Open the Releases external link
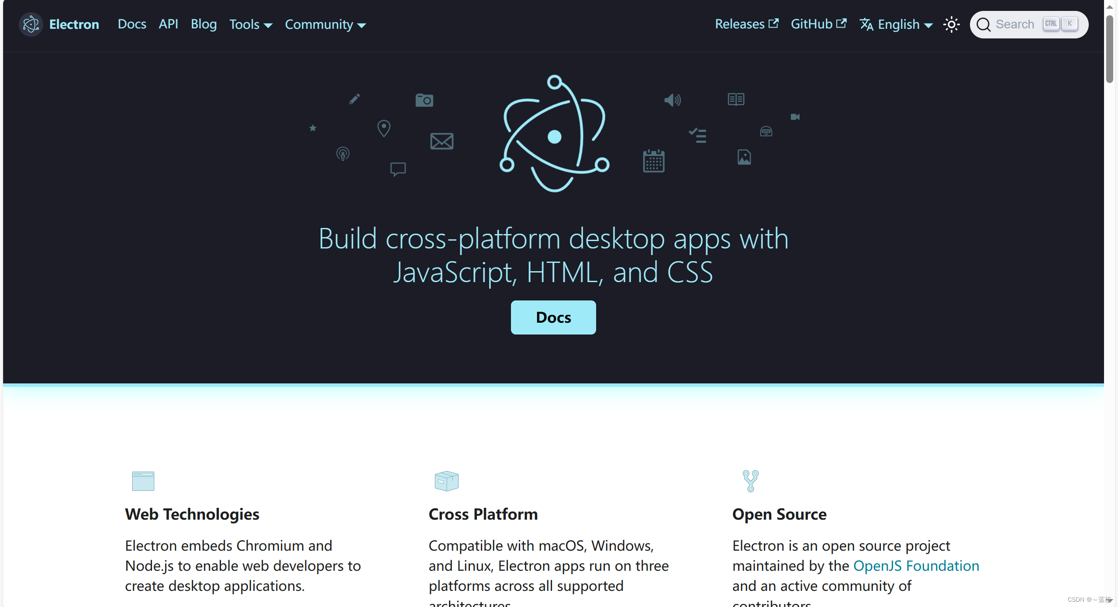1118x607 pixels. tap(747, 24)
